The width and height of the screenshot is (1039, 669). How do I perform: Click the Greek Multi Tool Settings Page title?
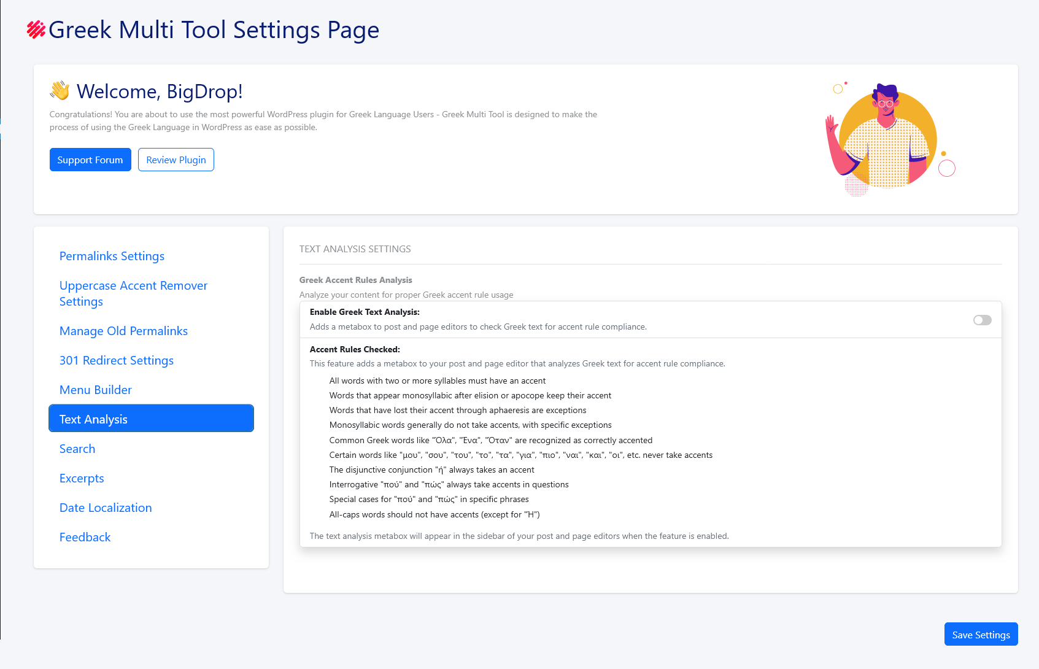tap(214, 29)
